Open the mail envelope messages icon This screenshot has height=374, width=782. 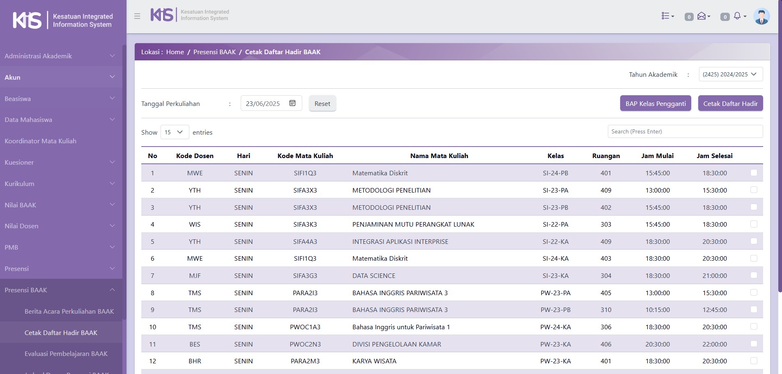pos(702,16)
